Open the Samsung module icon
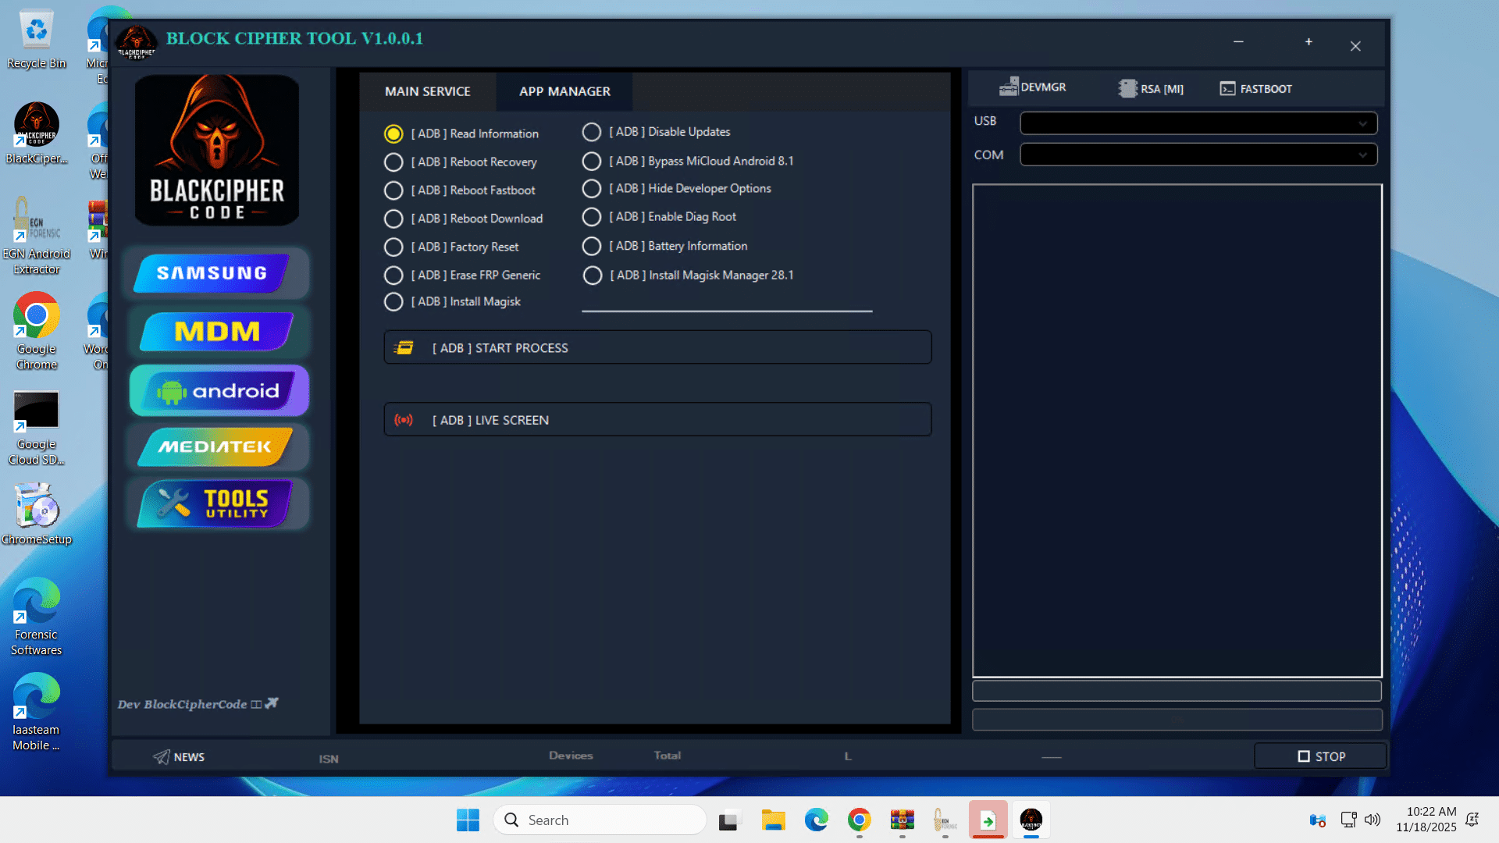 212,273
